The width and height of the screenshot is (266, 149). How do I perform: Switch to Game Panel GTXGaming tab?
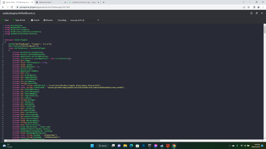[17, 2]
